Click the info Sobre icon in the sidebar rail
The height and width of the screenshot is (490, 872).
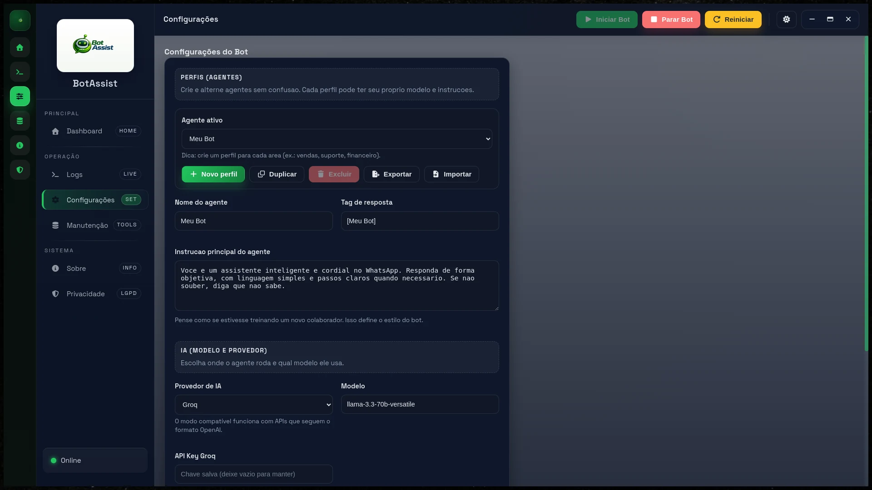(20, 145)
